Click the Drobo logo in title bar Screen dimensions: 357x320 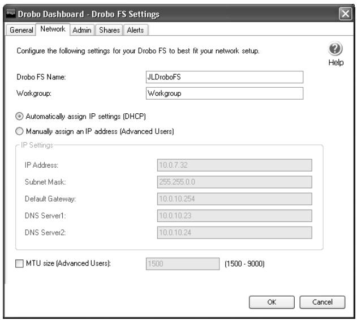click(x=11, y=14)
